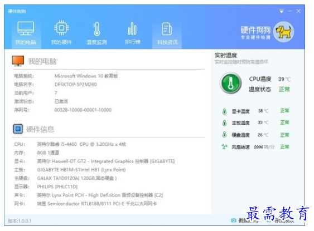Open the 温度监测 tab

pyautogui.click(x=96, y=33)
